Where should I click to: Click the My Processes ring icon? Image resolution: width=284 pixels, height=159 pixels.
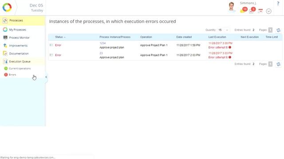5,30
